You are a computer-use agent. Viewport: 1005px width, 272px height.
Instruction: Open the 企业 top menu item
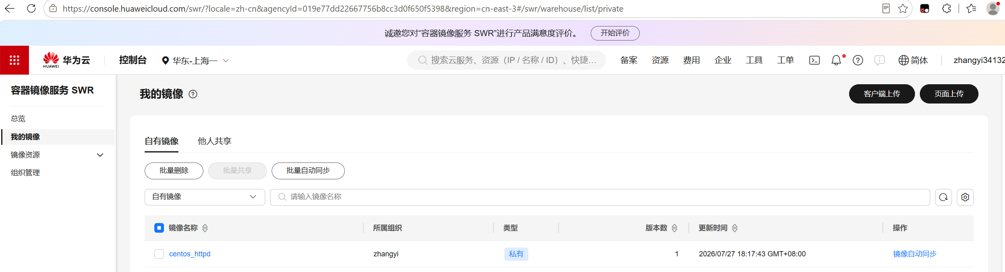coord(723,60)
